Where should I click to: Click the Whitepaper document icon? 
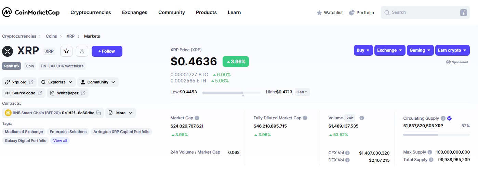tap(52, 93)
